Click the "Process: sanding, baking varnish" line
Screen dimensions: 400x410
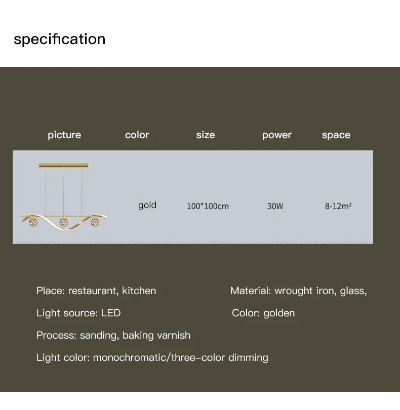pyautogui.click(x=113, y=336)
